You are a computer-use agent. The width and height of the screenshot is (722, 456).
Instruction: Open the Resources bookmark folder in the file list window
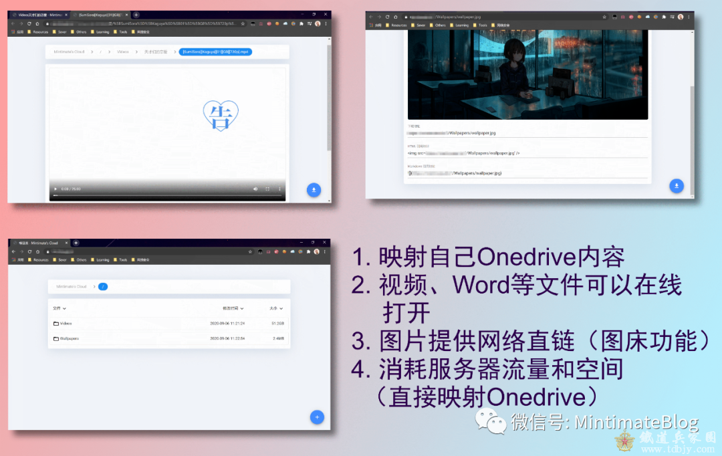[x=38, y=260]
